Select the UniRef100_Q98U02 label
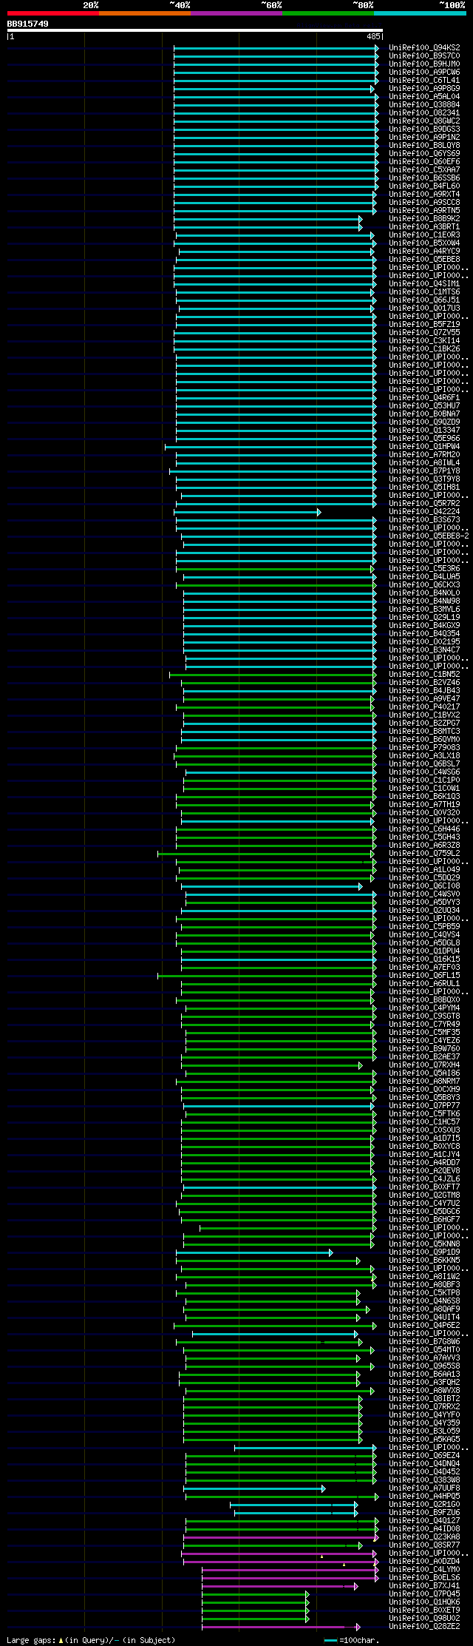The width and height of the screenshot is (473, 1646). pos(424,1618)
